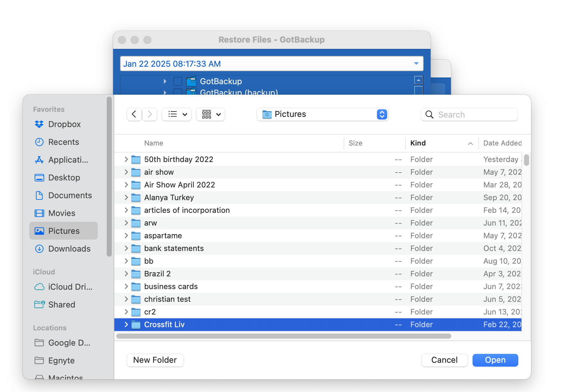
Task: Select Recents in the Favorites sidebar
Action: click(64, 142)
